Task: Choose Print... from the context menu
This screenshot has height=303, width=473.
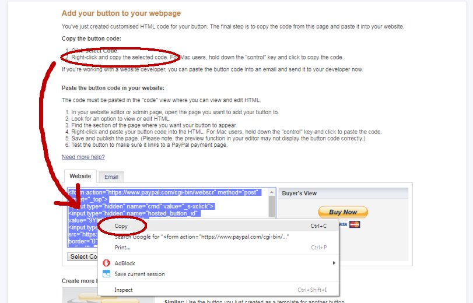Action: [122, 248]
